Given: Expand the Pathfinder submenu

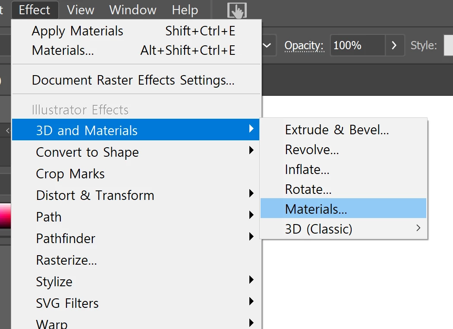Looking at the screenshot, I should (x=136, y=238).
